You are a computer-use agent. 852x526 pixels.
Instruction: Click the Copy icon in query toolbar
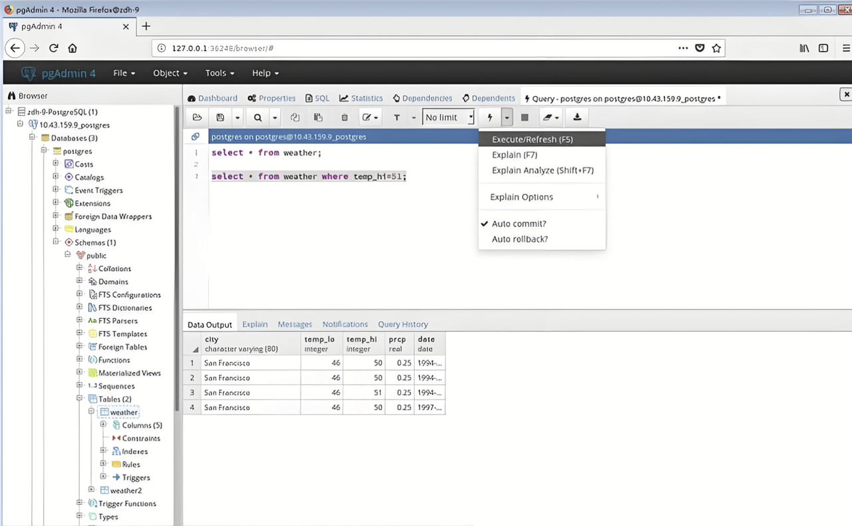[x=295, y=117]
